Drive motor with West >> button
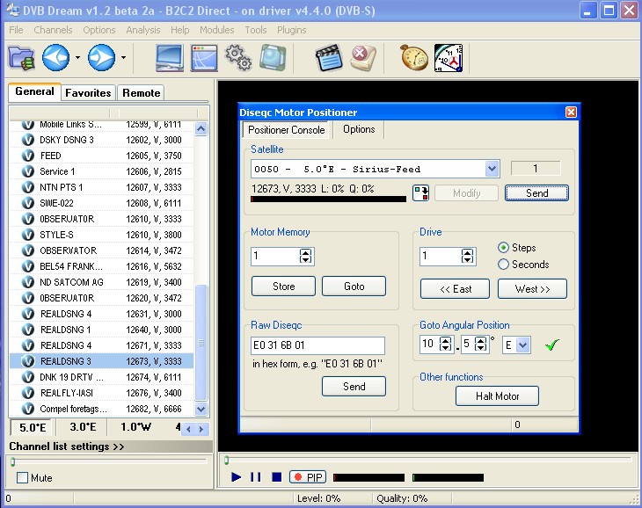This screenshot has height=508, width=642. click(532, 289)
